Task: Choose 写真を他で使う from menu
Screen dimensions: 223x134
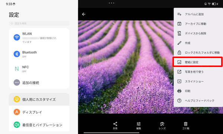Action: click(194, 72)
